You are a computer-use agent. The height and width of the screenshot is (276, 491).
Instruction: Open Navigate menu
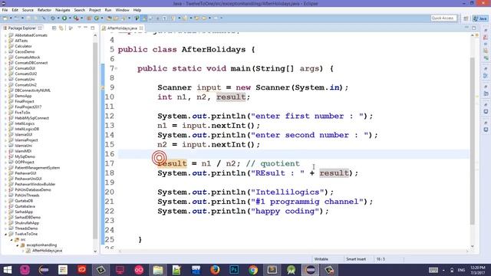click(x=63, y=10)
